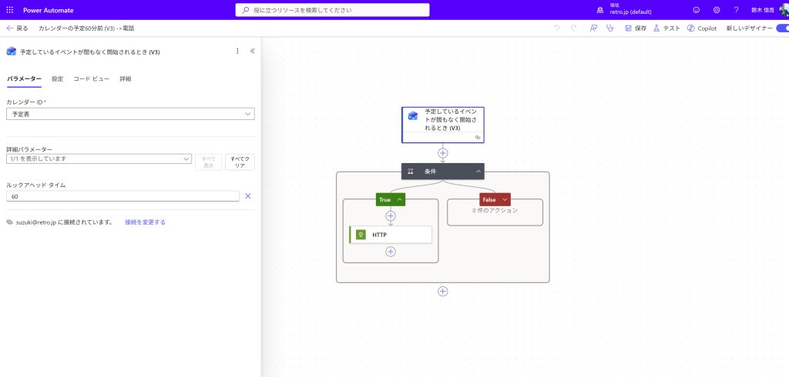Click the flow checker stethoscope icon
This screenshot has width=789, height=377.
[x=610, y=28]
